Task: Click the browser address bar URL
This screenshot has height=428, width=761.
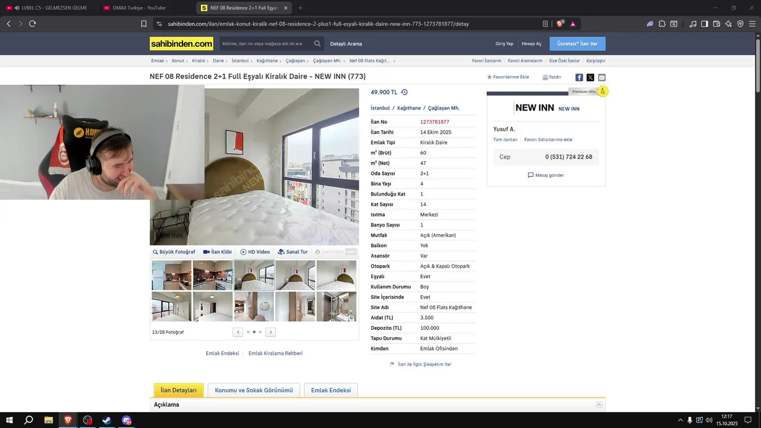Action: (x=318, y=24)
